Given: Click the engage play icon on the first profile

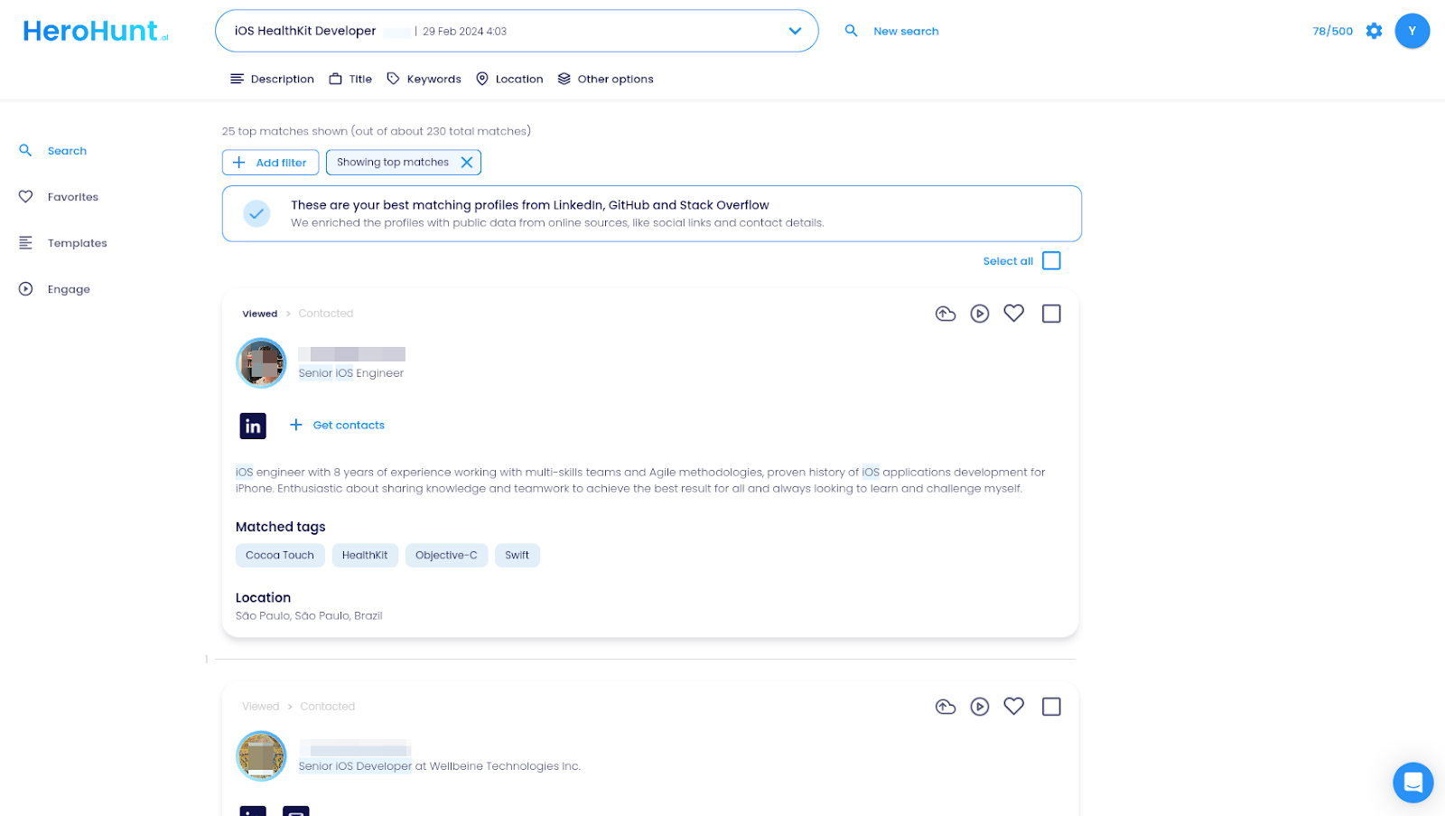Looking at the screenshot, I should 979,314.
